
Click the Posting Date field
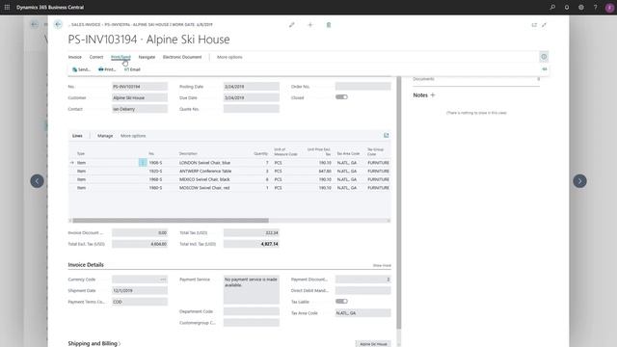pos(252,86)
